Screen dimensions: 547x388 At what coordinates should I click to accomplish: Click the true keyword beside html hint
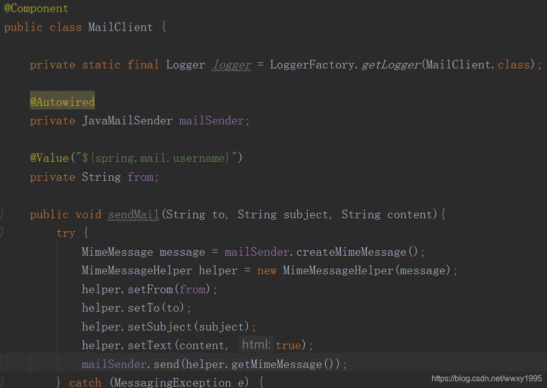pos(289,345)
